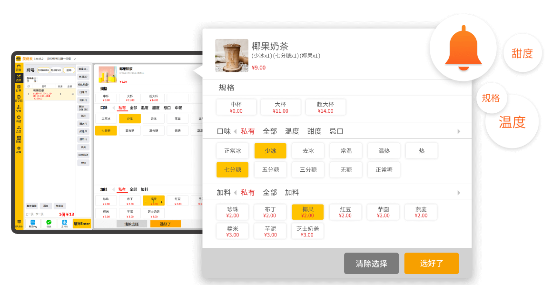Choose the 无糖 sugar-free option

click(346, 169)
